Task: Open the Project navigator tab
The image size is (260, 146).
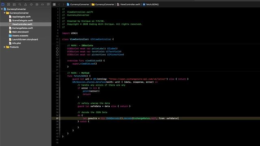Action: coord(3,4)
